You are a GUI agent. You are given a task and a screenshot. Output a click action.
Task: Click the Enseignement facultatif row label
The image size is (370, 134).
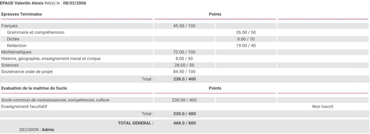pos(24,106)
